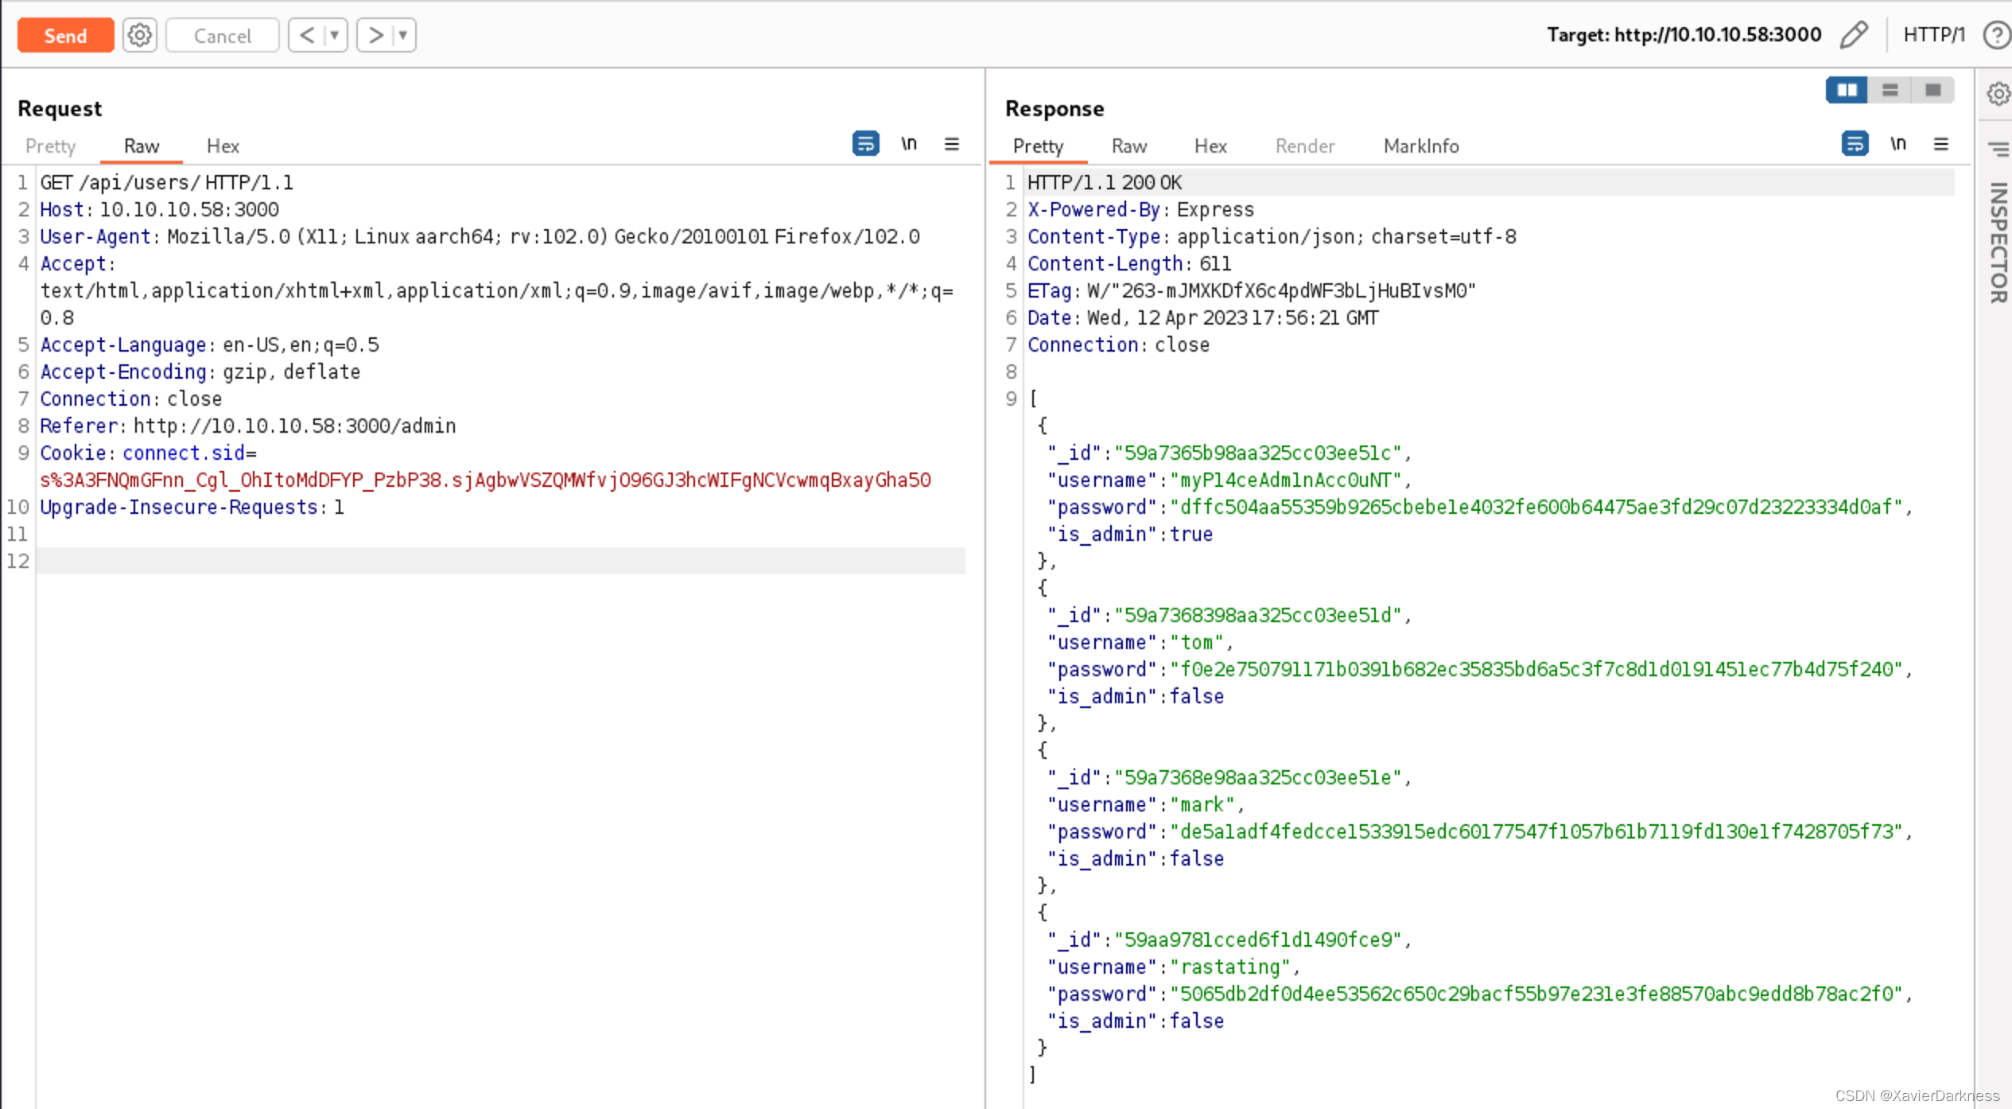This screenshot has height=1109, width=2012.
Task: Click the HTTP/1.1 200 OK status line
Action: [x=1105, y=182]
